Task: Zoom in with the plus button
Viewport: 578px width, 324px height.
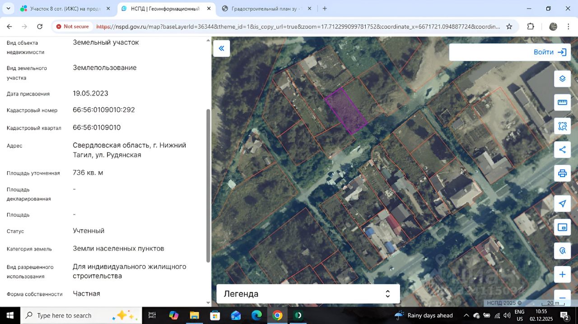Action: pyautogui.click(x=562, y=274)
